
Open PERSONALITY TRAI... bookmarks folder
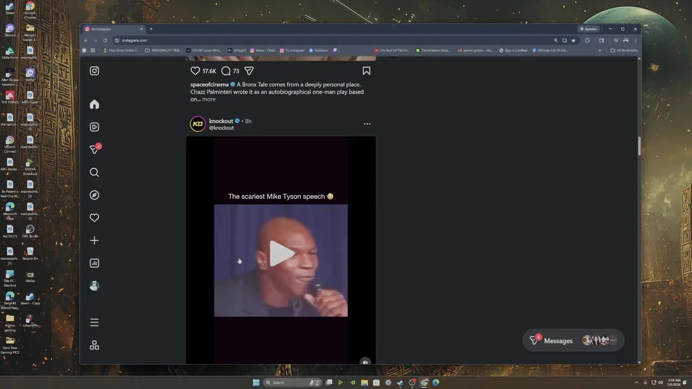coord(163,50)
